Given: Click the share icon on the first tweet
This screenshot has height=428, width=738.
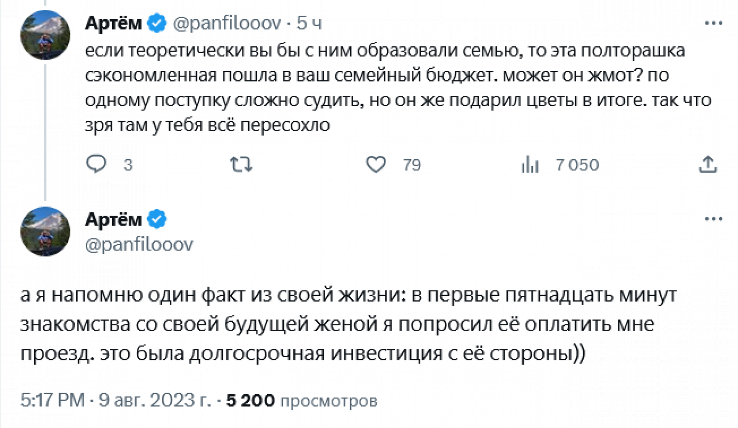Looking at the screenshot, I should (x=708, y=164).
